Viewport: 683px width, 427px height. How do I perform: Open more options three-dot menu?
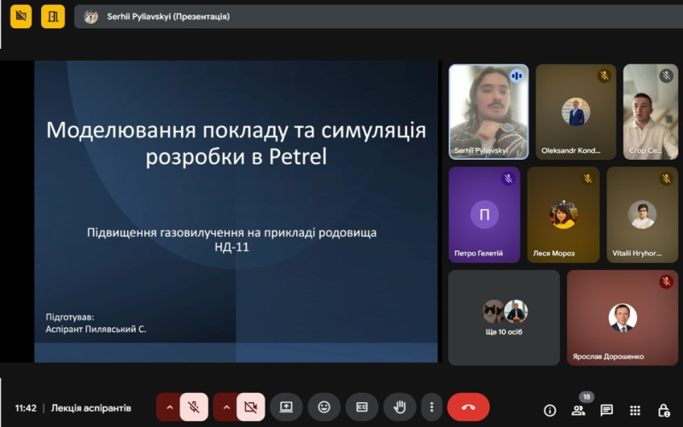(432, 407)
